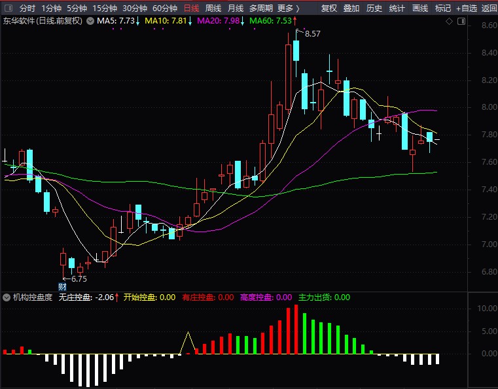
Task: Add stock via +自选 button
Action: (x=467, y=8)
